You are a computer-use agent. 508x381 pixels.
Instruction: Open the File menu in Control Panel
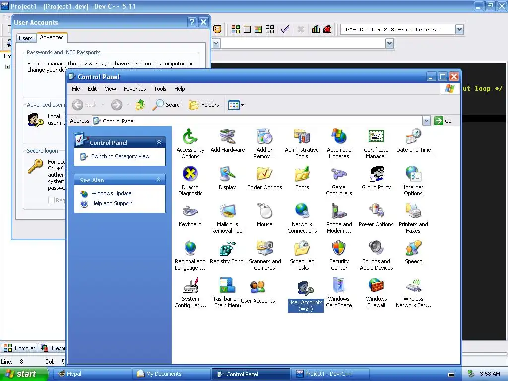click(x=76, y=89)
